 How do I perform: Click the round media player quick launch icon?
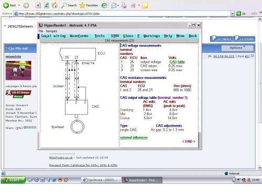click(x=37, y=180)
